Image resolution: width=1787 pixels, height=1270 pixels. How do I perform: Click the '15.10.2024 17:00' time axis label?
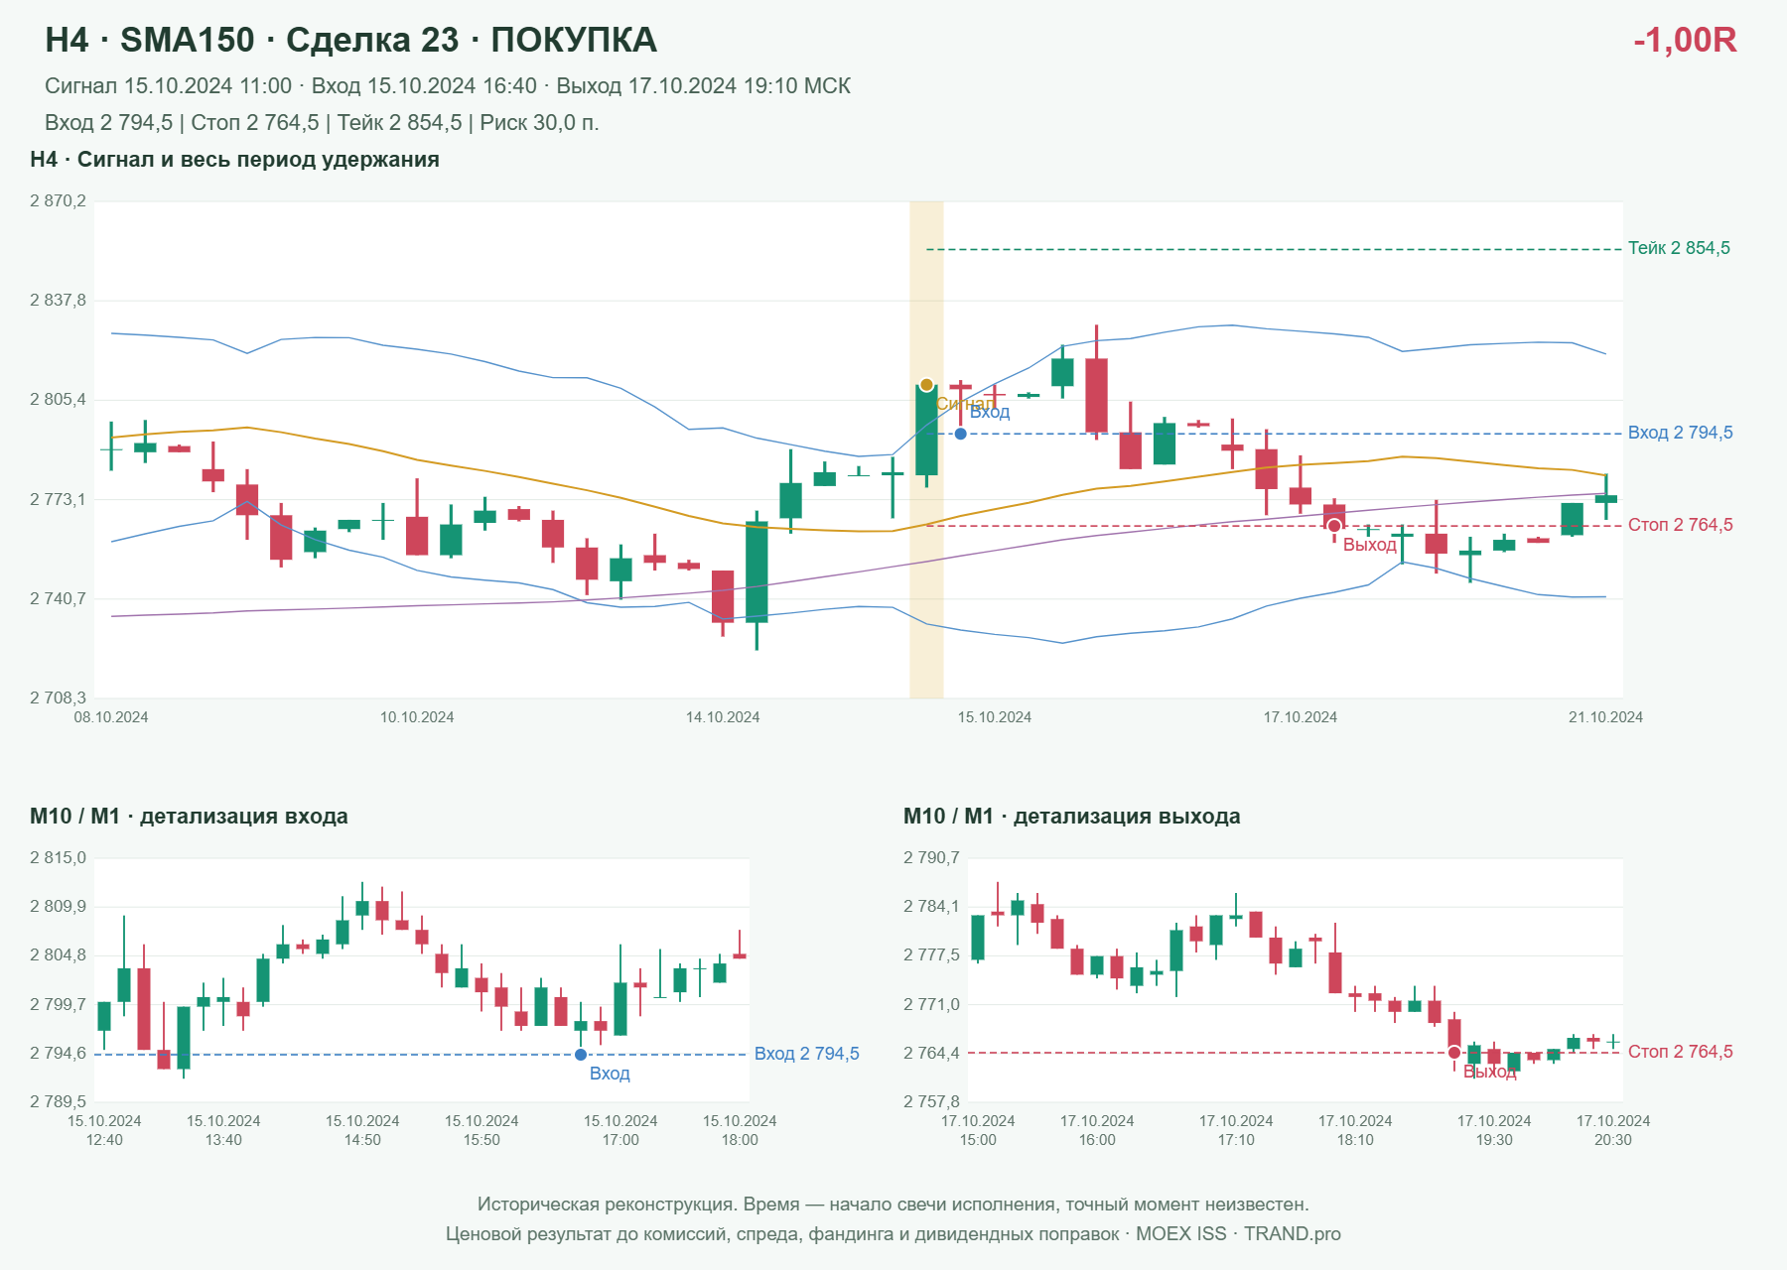(620, 1130)
